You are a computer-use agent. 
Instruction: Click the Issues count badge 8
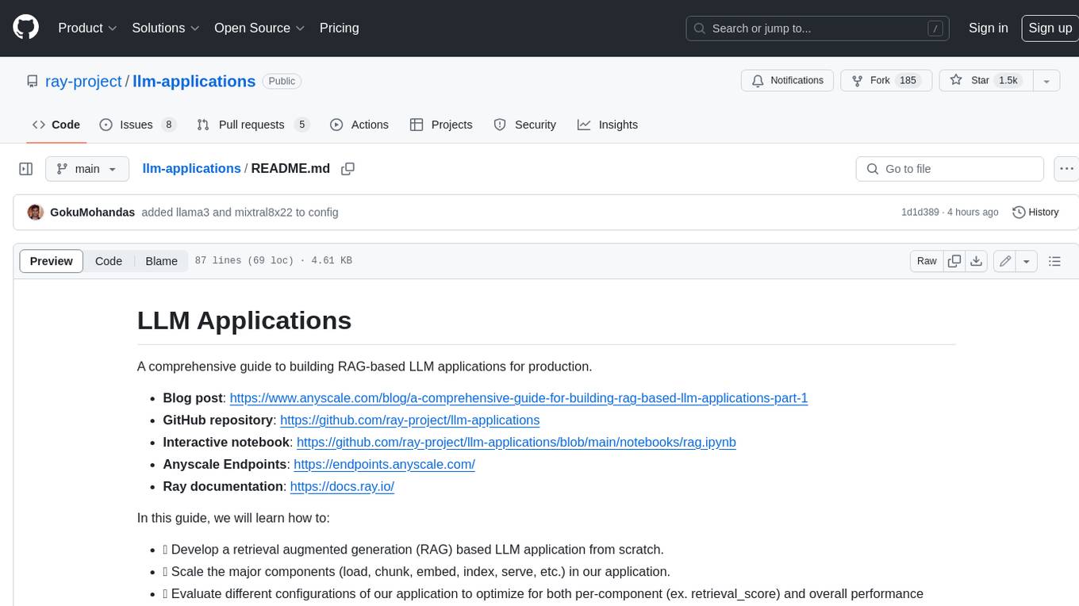(168, 125)
